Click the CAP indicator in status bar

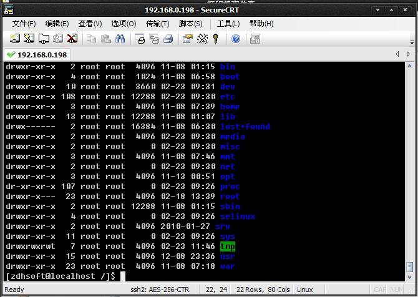pyautogui.click(x=380, y=290)
